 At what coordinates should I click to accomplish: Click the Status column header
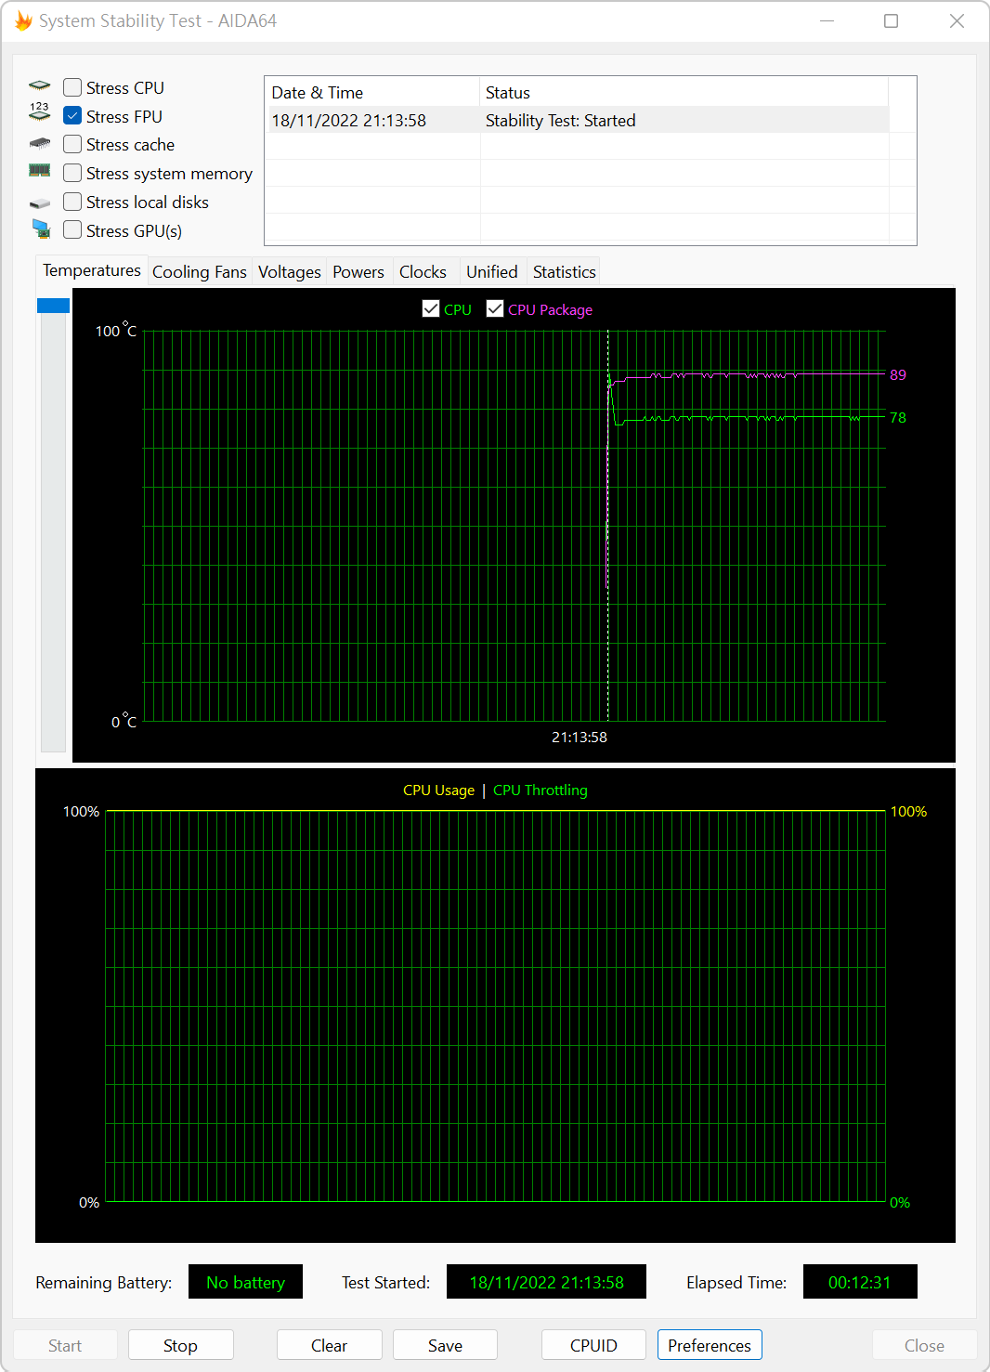tap(684, 92)
